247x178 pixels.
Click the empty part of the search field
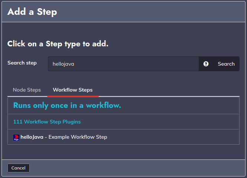[x=136, y=64]
